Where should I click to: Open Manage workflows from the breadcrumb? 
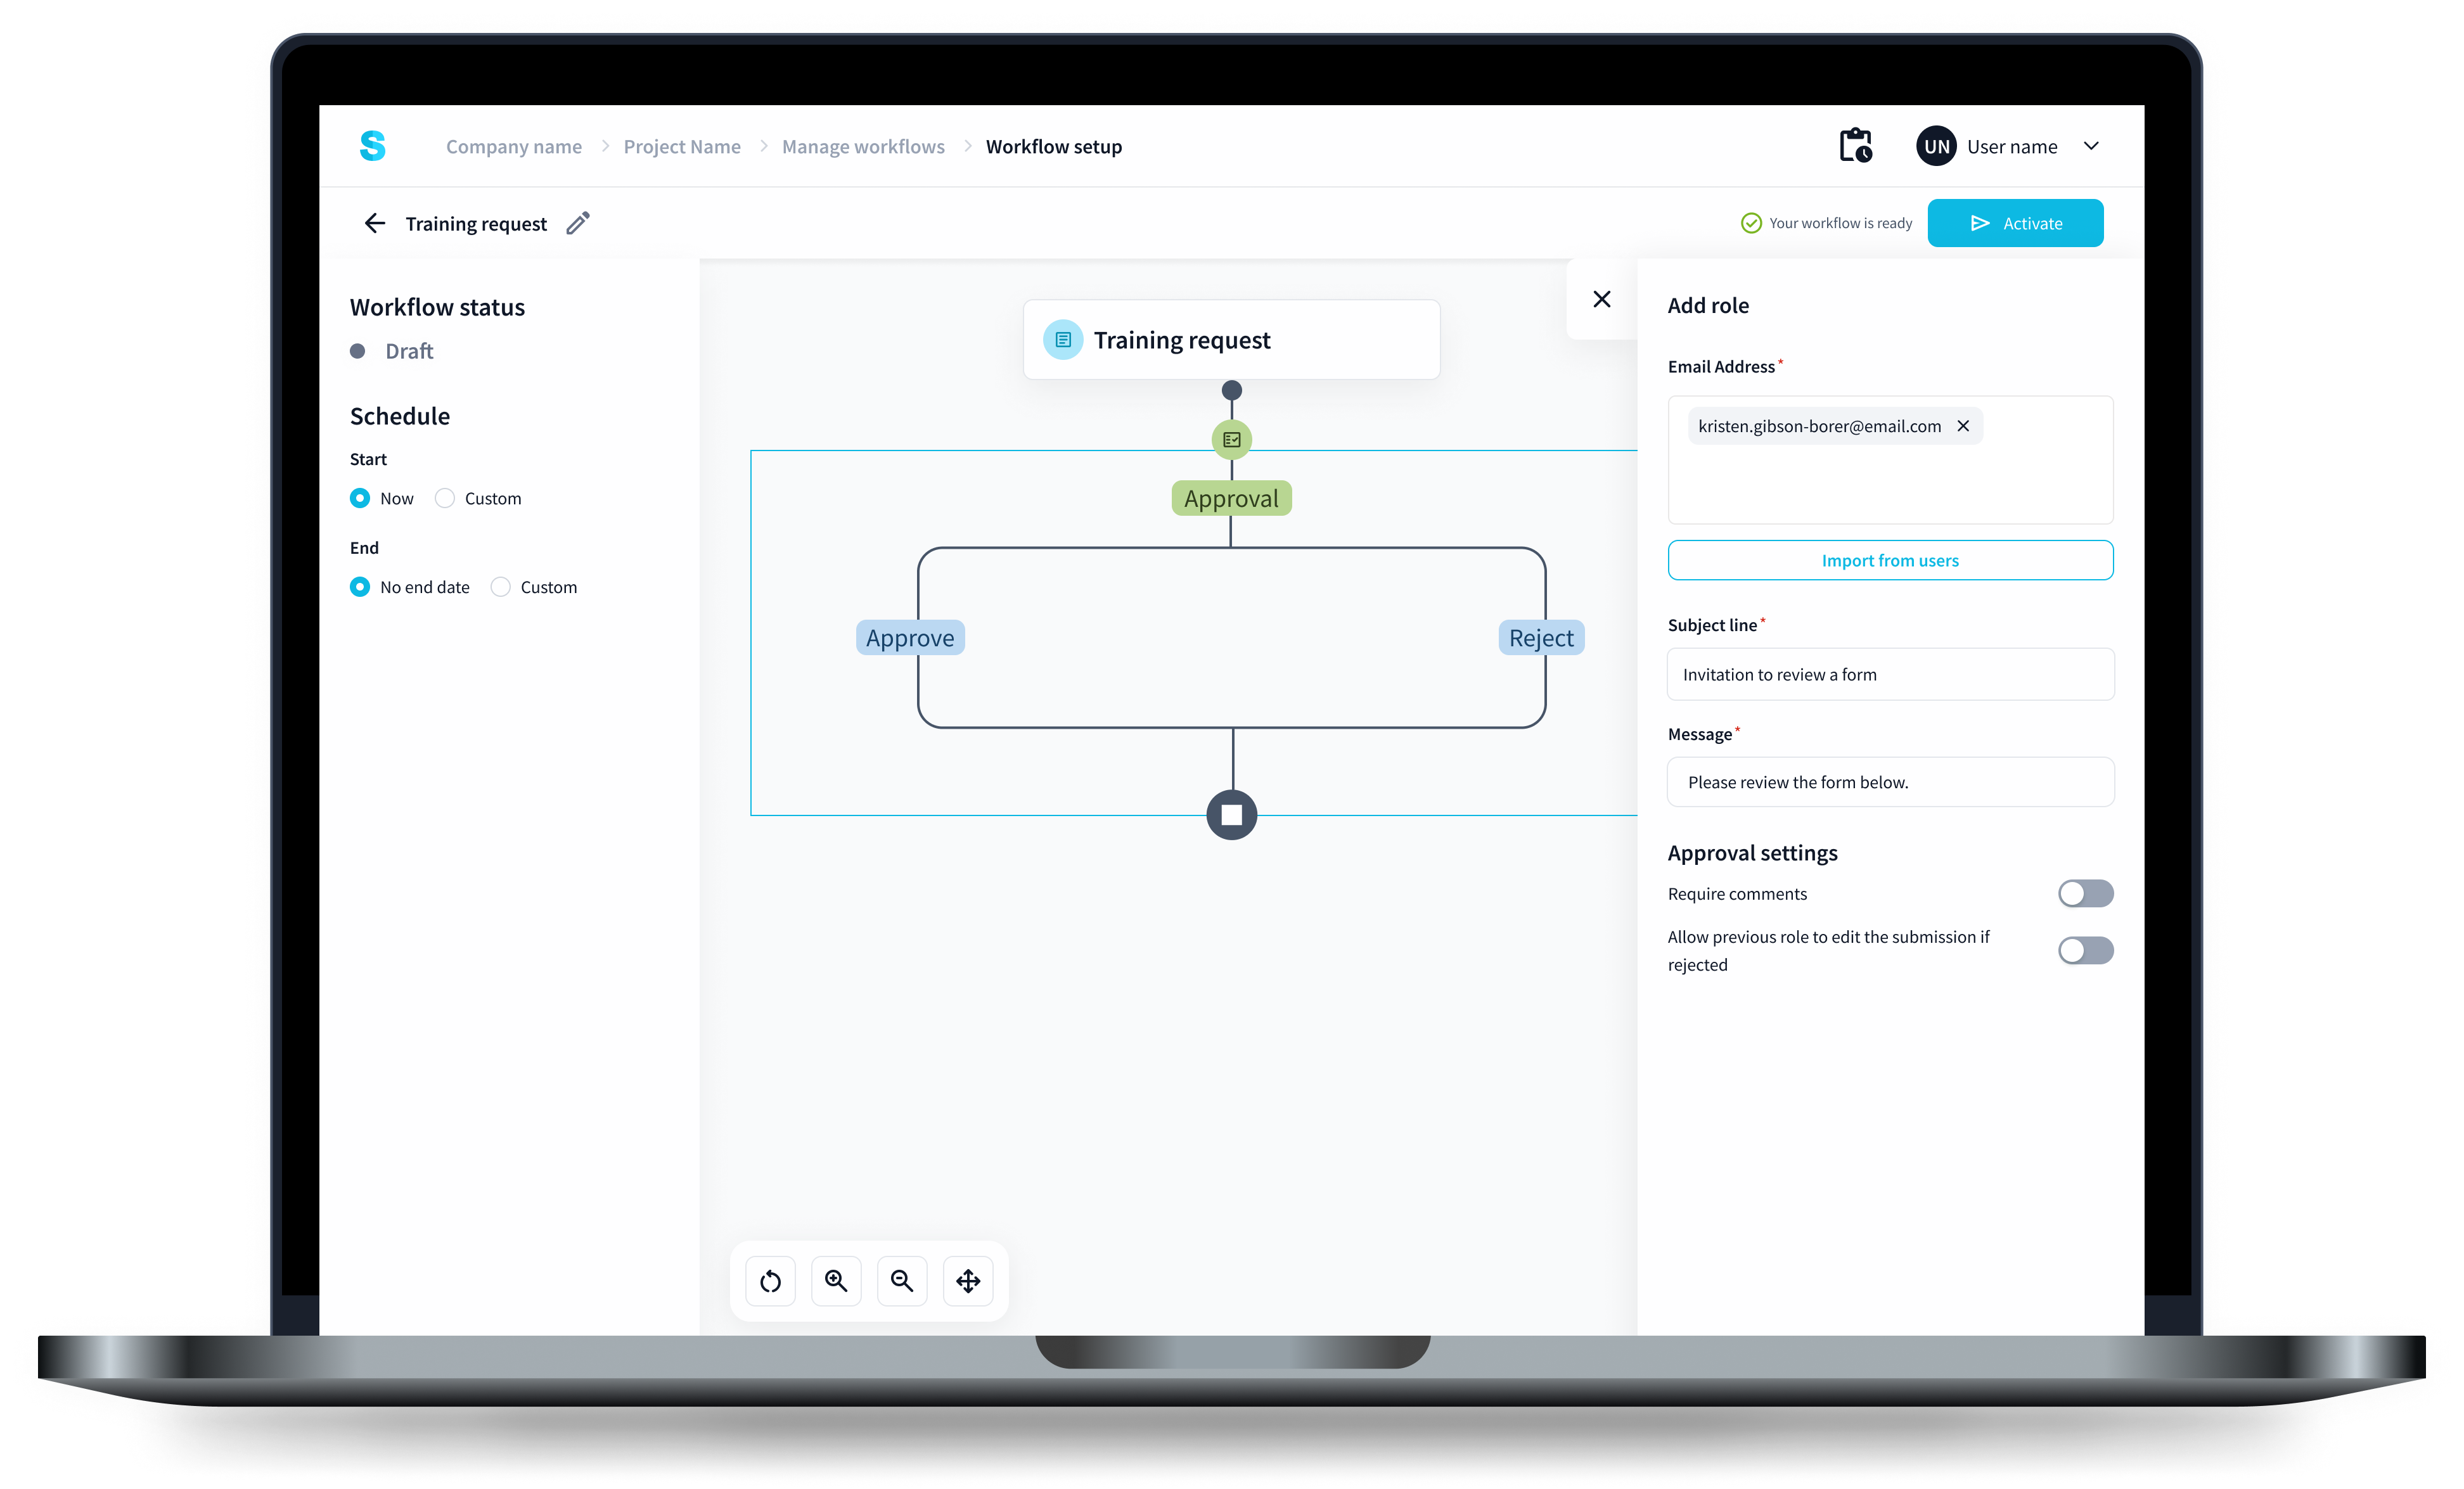pyautogui.click(x=863, y=146)
